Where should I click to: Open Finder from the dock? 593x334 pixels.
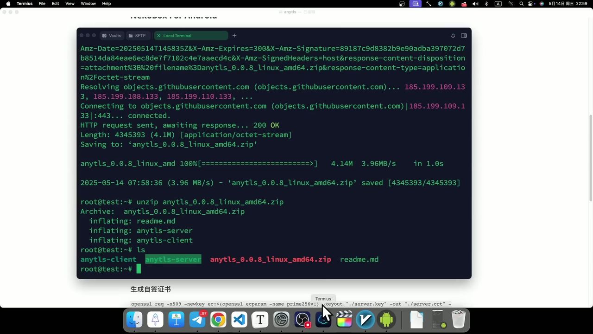pyautogui.click(x=134, y=320)
